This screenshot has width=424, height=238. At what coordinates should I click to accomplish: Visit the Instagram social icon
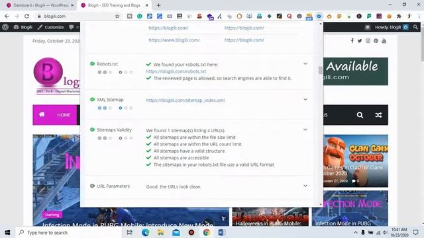[368, 41]
